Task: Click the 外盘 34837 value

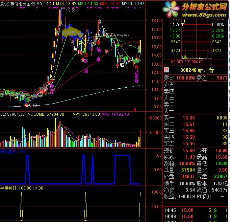Action: [188, 176]
